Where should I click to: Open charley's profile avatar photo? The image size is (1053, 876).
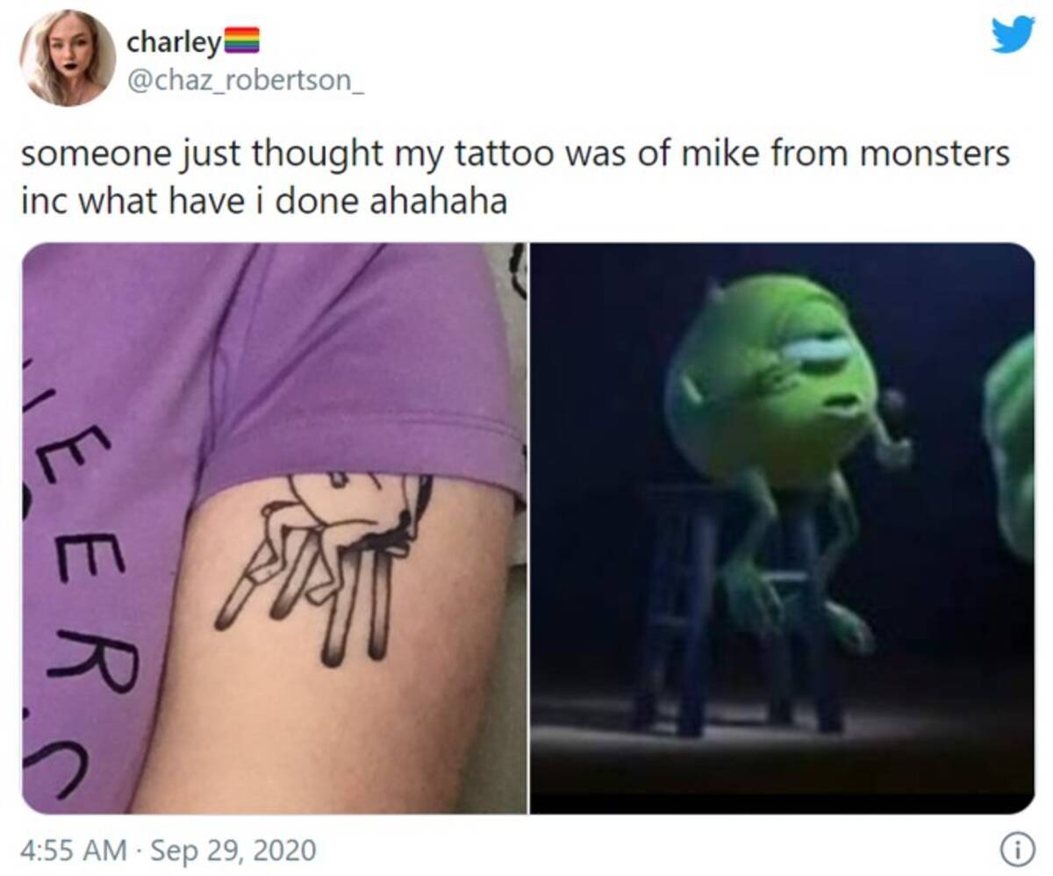tap(68, 58)
